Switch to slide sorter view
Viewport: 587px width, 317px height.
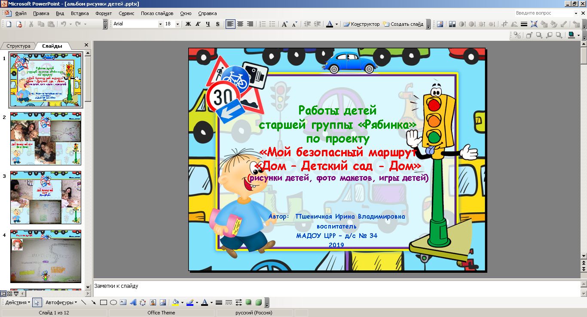point(10,293)
